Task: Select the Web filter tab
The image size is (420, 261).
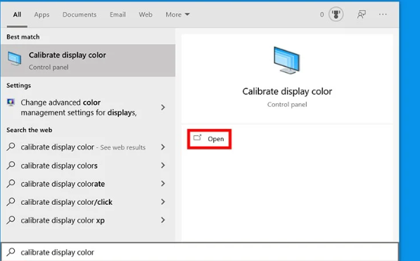Action: tap(146, 15)
